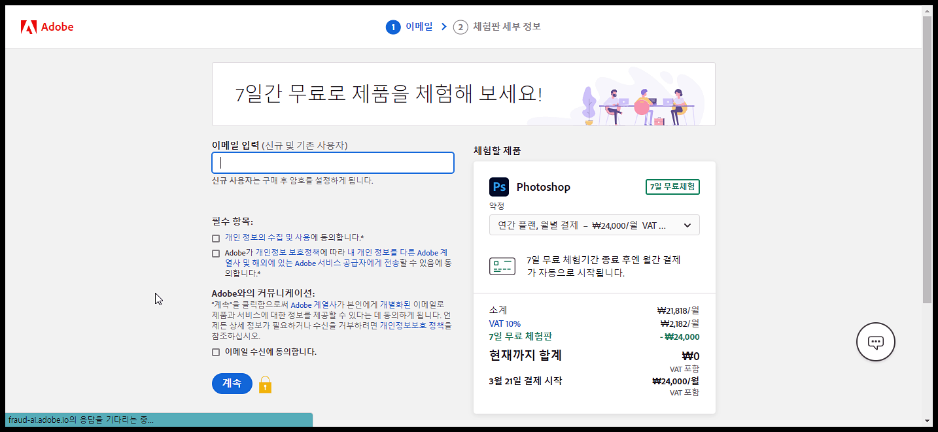Click the Photoshop Ps product icon
Image resolution: width=938 pixels, height=432 pixels.
tap(499, 187)
